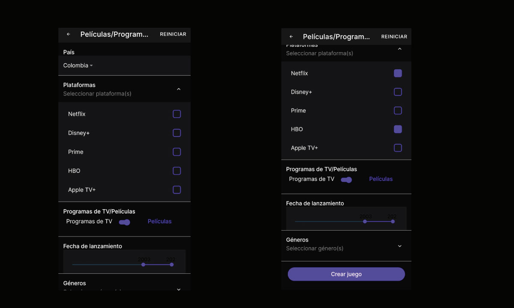Screen dimensions: 514x308
Task: Tap the Crear juego button
Action: (x=346, y=274)
